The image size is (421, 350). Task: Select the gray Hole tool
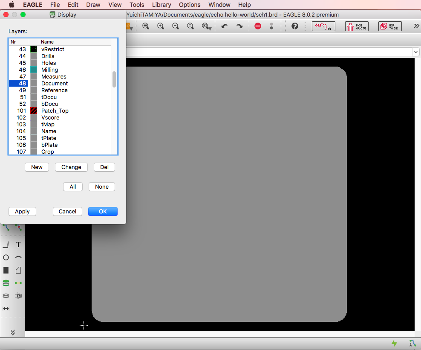[6, 296]
